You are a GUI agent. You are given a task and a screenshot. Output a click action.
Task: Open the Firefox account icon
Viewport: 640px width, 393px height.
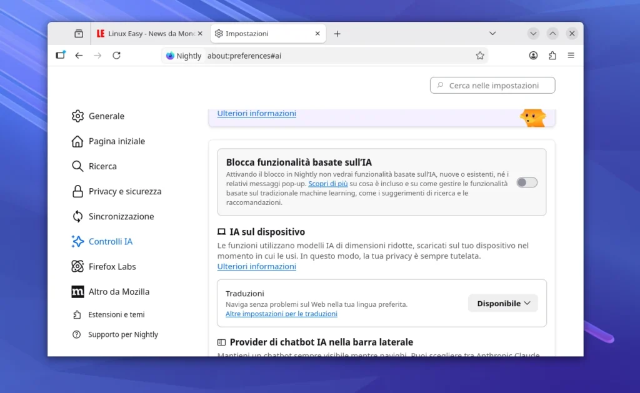[533, 55]
